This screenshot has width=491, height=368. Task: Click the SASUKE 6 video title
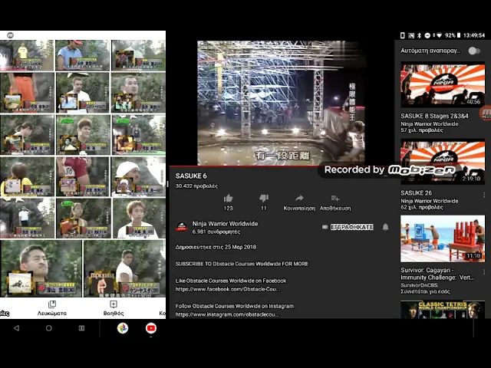(191, 176)
